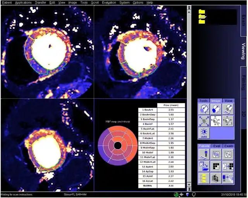Click the framed head image icon

tap(216, 154)
